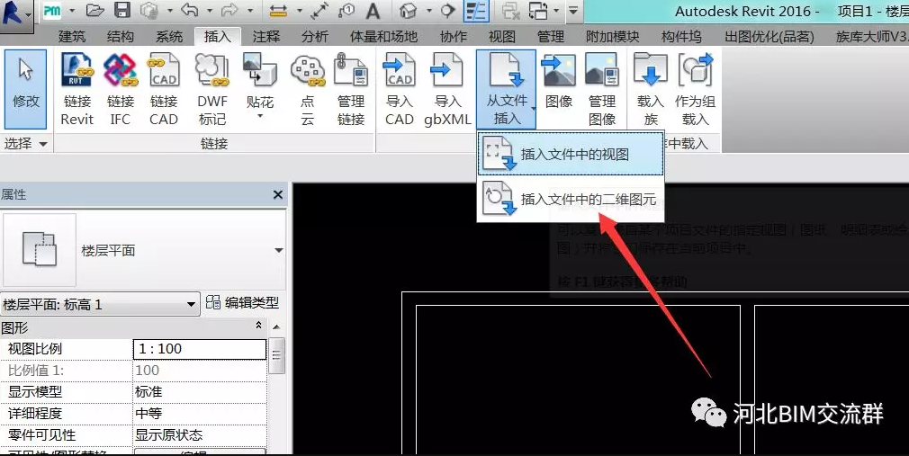Switch to the 附加模块 ribbon tab
Viewport: 909px width, 456px height.
pos(612,37)
